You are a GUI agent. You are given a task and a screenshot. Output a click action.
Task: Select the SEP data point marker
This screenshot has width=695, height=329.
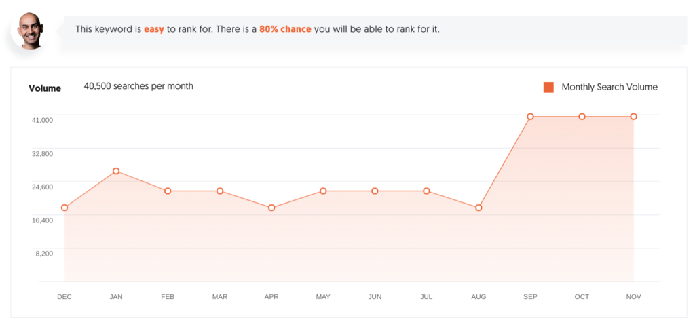coord(530,117)
